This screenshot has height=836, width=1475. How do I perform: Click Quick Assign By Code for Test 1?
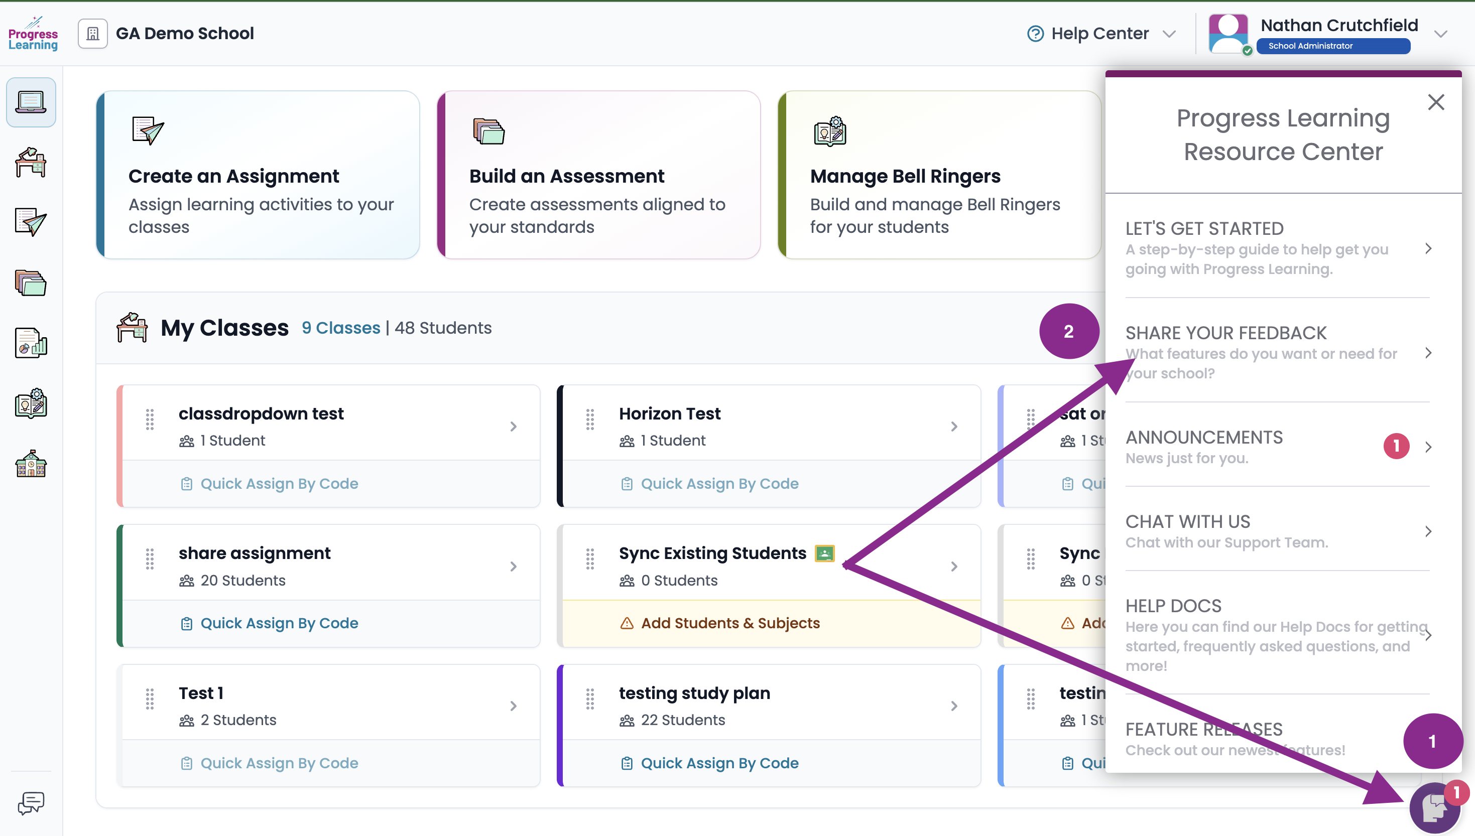[x=269, y=764]
